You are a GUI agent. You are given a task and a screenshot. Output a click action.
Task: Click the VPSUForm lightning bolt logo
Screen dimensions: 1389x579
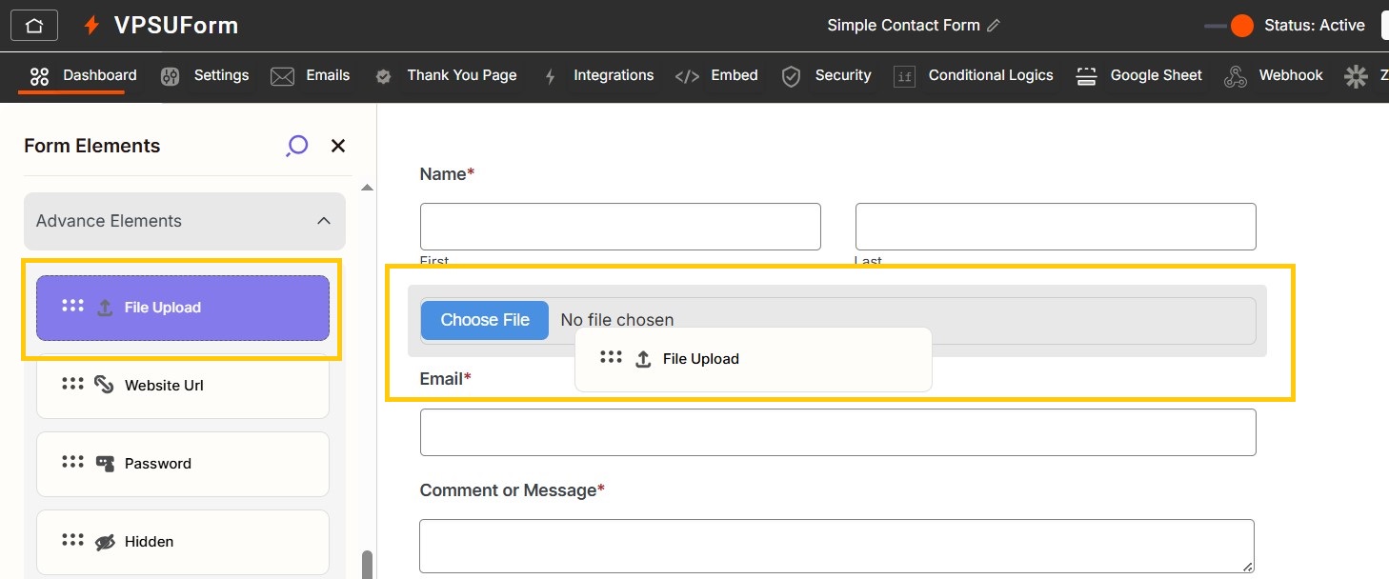coord(91,25)
